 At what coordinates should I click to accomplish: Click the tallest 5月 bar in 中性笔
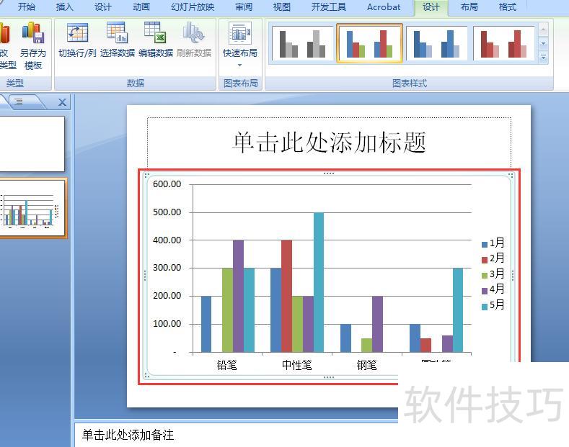319,282
